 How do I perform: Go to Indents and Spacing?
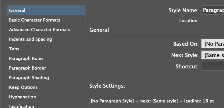tap(46, 39)
